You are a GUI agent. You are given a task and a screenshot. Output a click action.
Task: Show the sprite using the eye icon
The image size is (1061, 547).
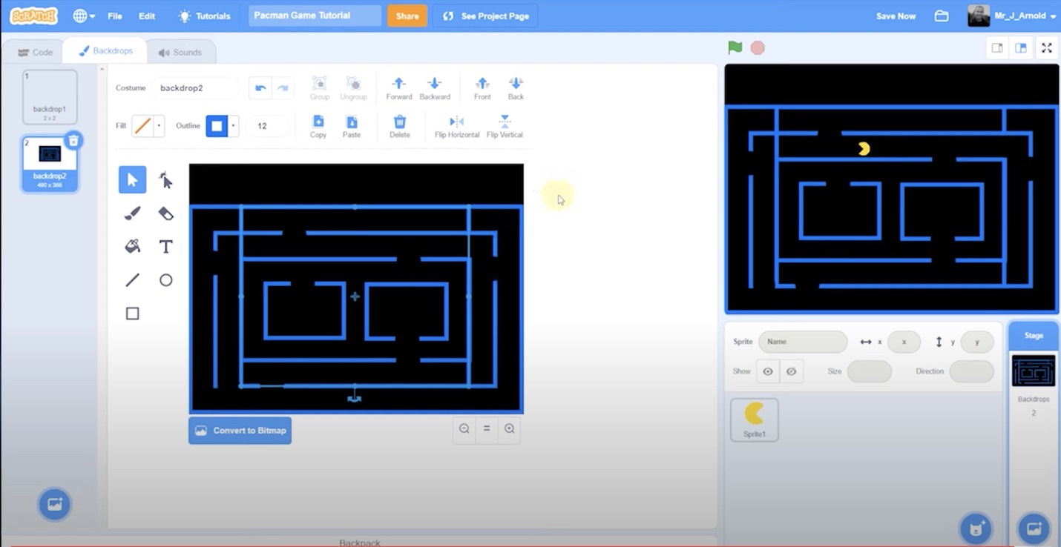pos(768,371)
